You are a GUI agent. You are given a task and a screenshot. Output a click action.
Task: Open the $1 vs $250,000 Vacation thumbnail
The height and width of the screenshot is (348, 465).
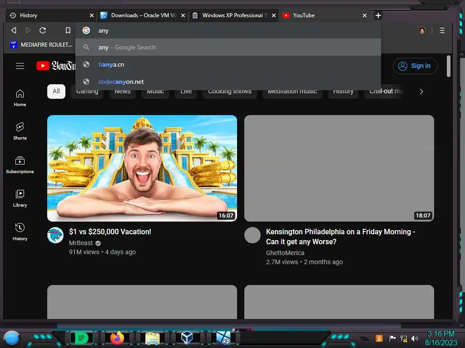point(142,168)
